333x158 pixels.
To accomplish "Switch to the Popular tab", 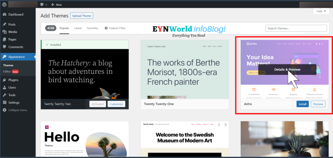I will tap(64, 28).
